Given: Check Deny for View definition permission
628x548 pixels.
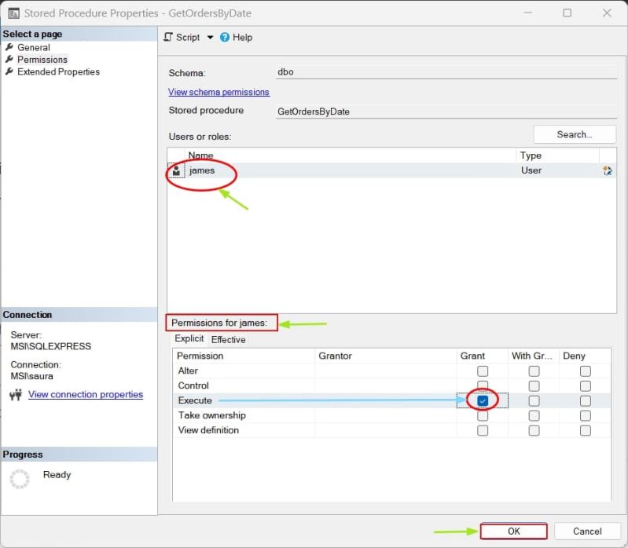Looking at the screenshot, I should [585, 430].
